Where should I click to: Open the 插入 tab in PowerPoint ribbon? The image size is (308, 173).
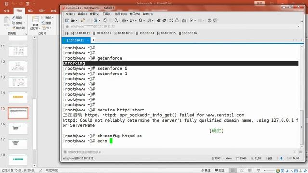(30, 11)
